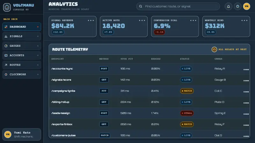Screen dimensions: 255x143
Task: Click the +12.4% badge on Signal Revenue
Action: tap(58, 32)
